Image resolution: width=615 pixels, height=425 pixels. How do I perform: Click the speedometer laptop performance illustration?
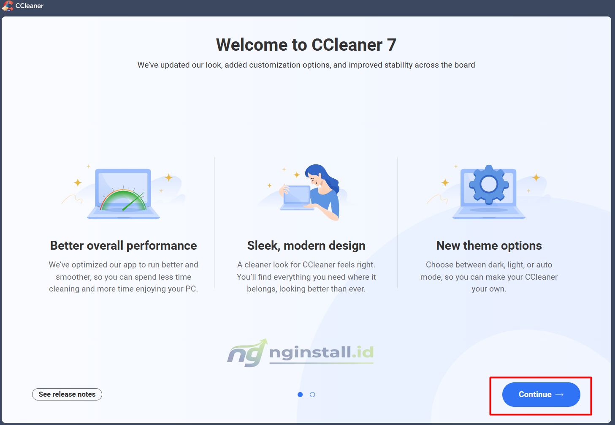pos(123,193)
